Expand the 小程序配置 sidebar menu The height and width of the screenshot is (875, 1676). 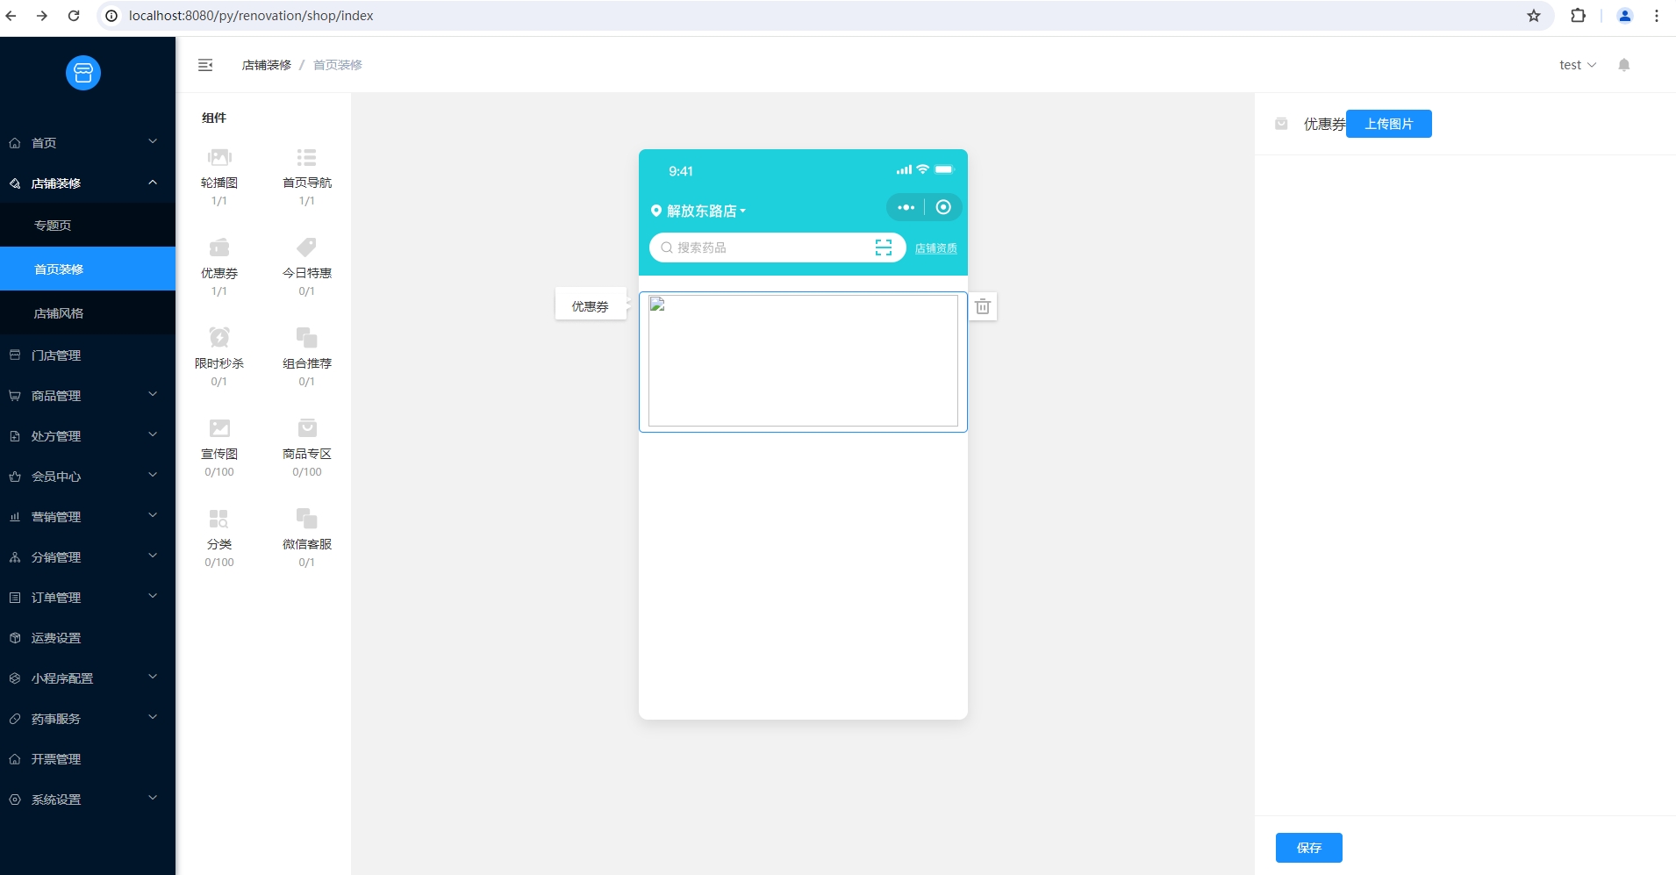point(88,678)
